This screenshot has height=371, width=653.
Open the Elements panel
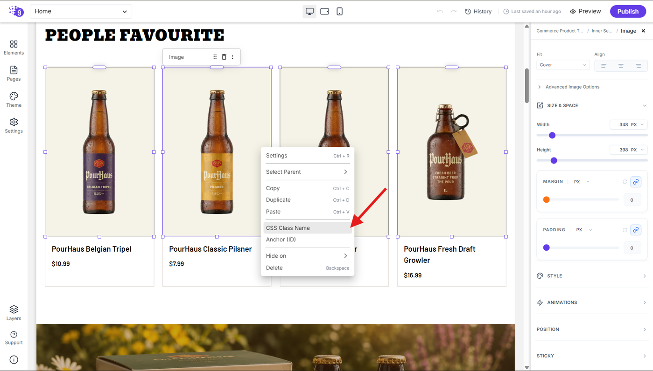coord(14,47)
